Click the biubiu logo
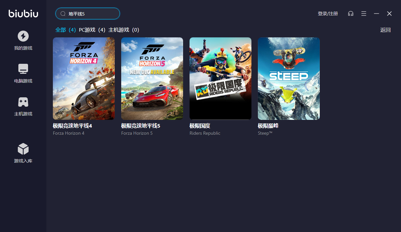The height and width of the screenshot is (232, 401). pos(23,13)
